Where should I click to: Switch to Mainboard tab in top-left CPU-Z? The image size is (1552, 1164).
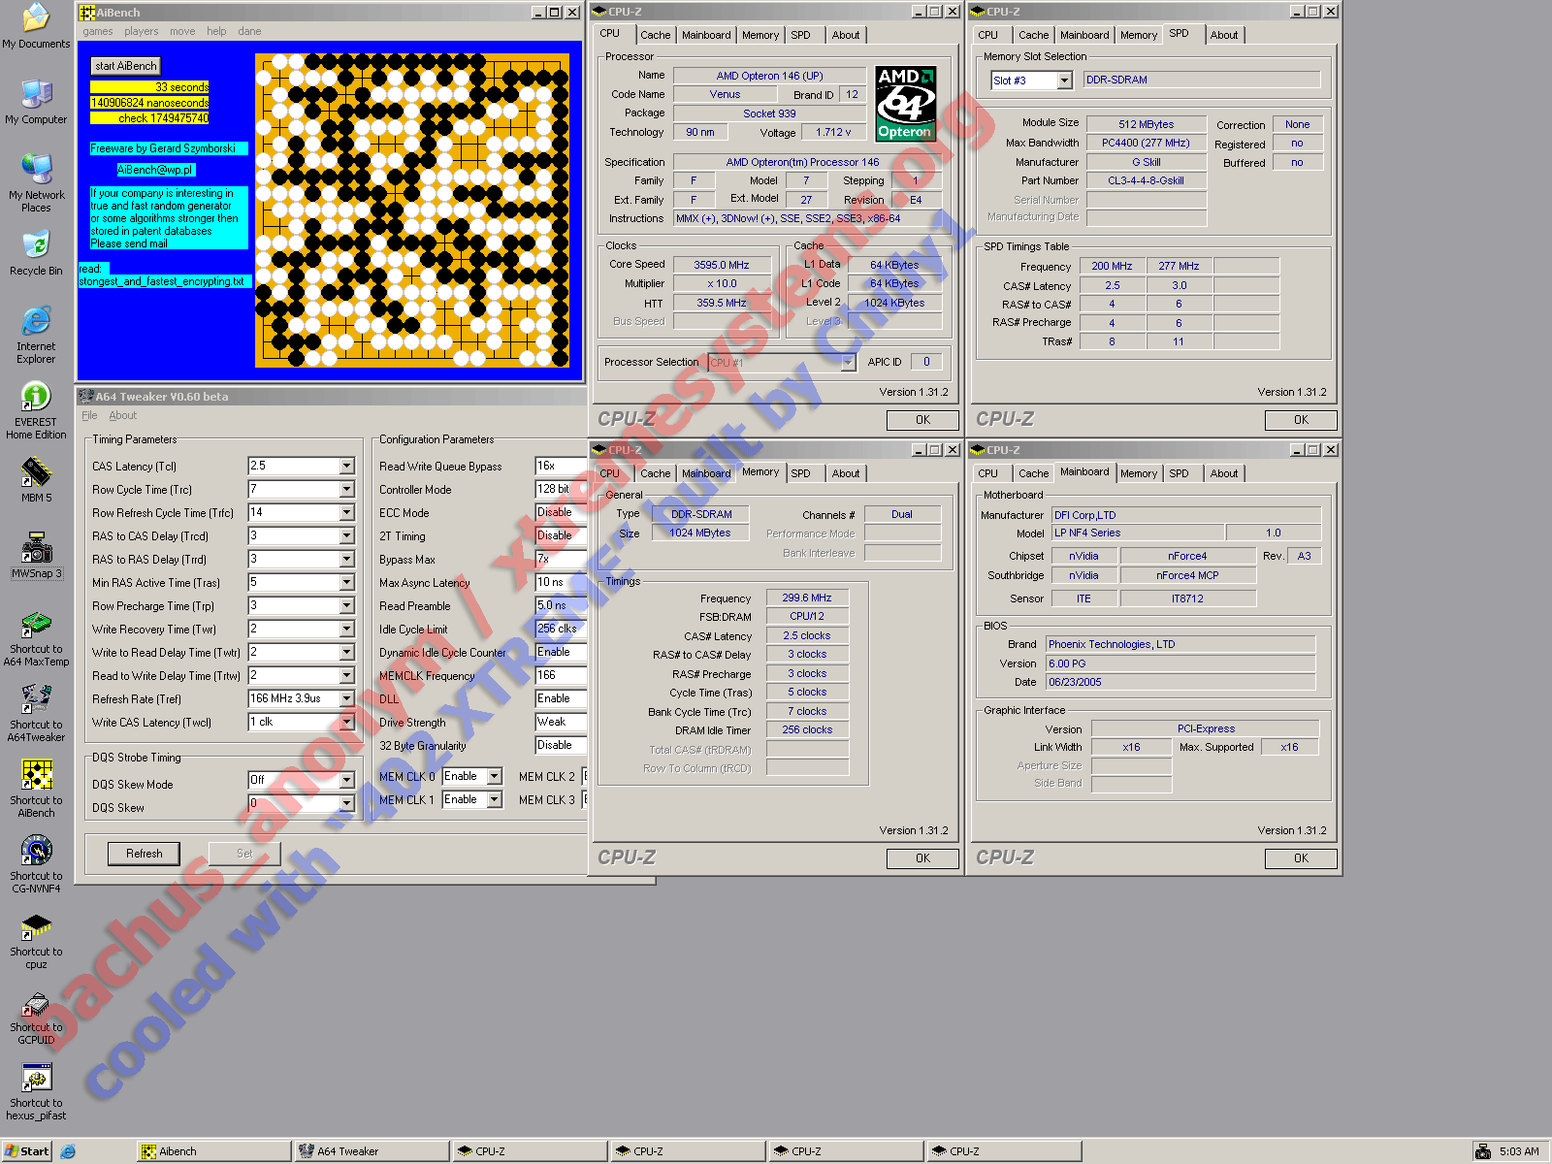pyautogui.click(x=706, y=35)
